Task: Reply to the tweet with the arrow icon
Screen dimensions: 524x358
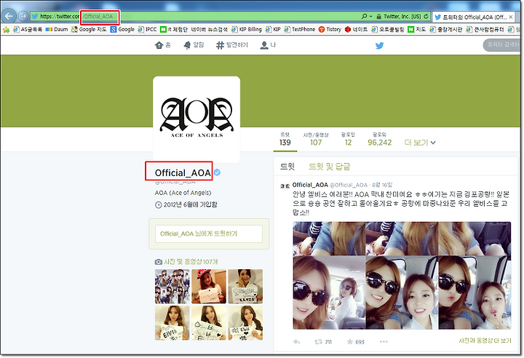Action: [x=296, y=342]
